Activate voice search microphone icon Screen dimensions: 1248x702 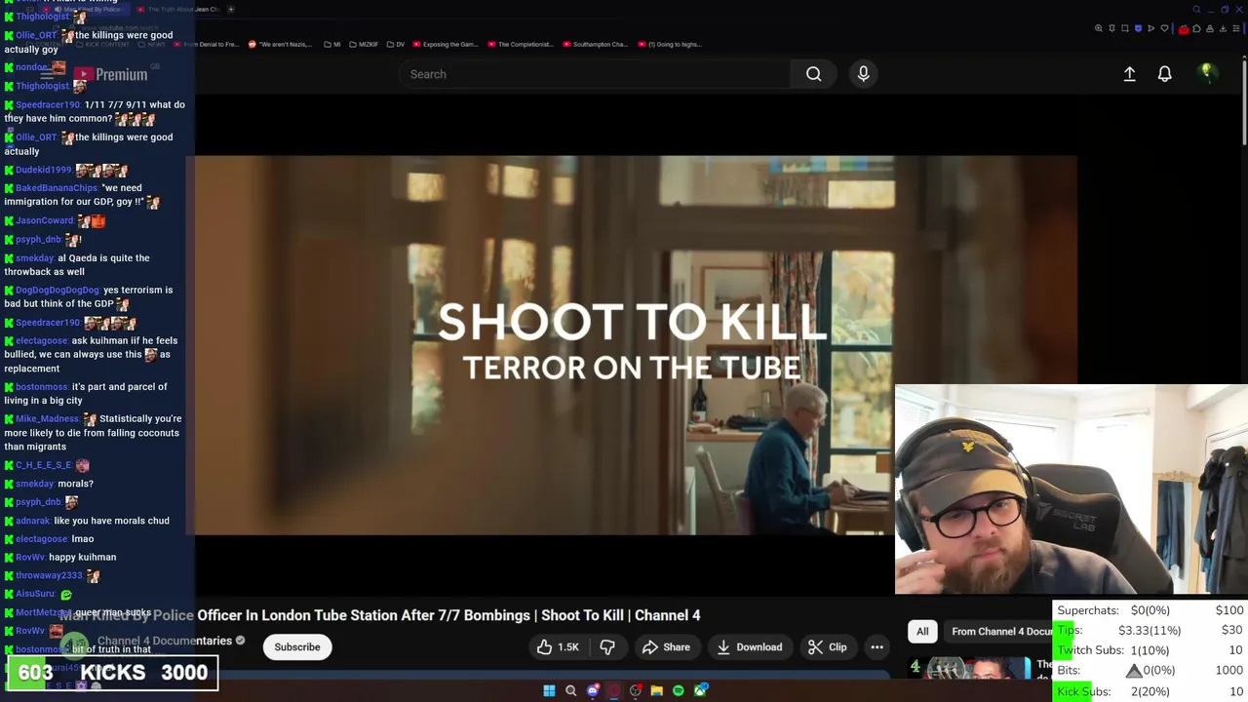863,74
